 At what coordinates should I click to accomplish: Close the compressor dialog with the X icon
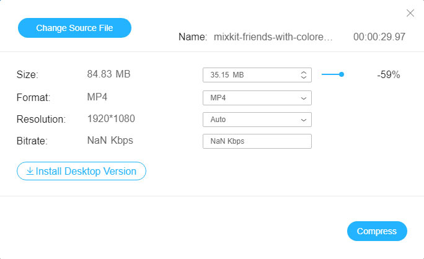coord(410,13)
